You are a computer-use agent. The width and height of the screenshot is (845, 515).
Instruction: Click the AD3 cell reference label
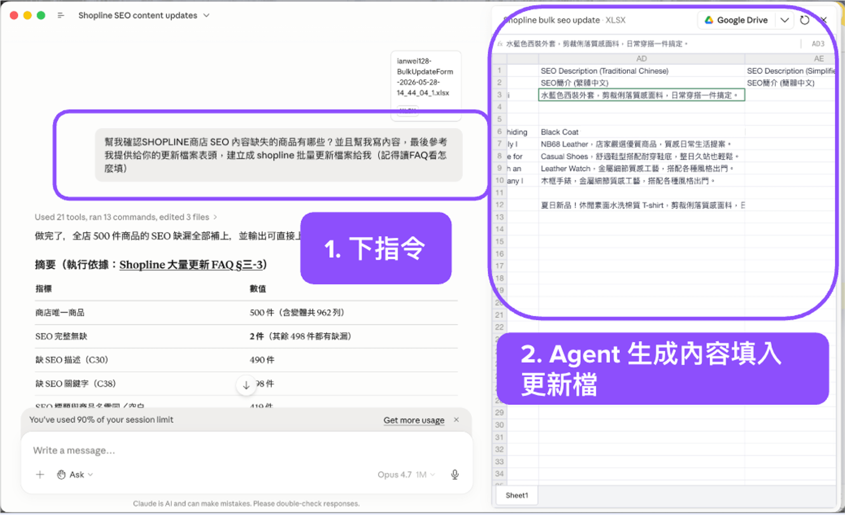click(x=817, y=44)
